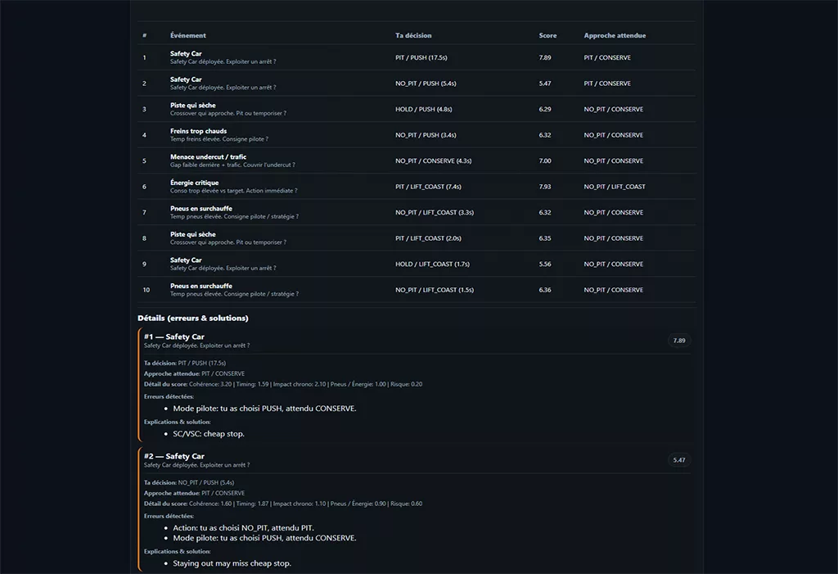This screenshot has width=838, height=574.
Task: Click NO_PIT / LIFT_COAST expected approach in row 6
Action: 615,187
